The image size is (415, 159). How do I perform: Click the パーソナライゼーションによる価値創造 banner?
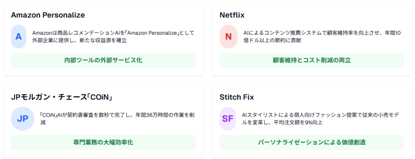coord(312,142)
